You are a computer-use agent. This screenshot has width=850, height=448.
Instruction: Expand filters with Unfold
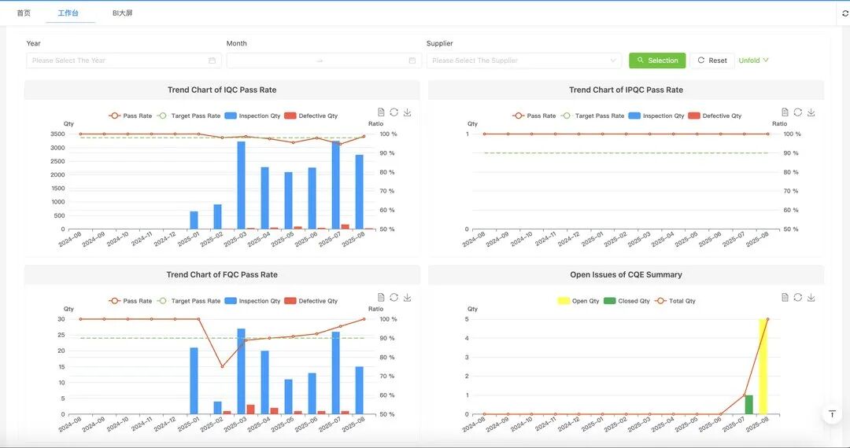click(753, 61)
